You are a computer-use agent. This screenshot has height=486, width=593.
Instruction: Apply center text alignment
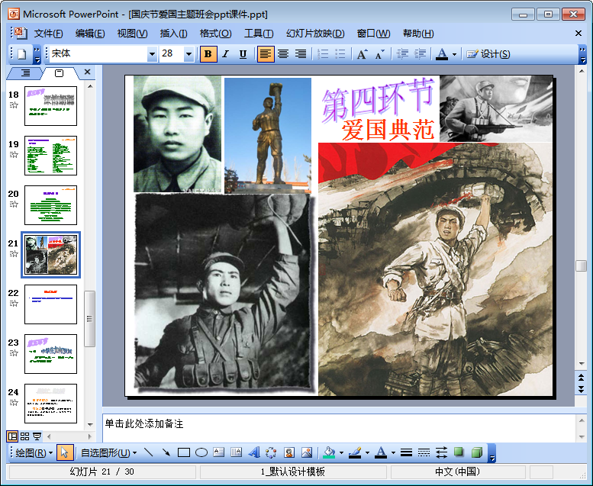click(x=283, y=54)
